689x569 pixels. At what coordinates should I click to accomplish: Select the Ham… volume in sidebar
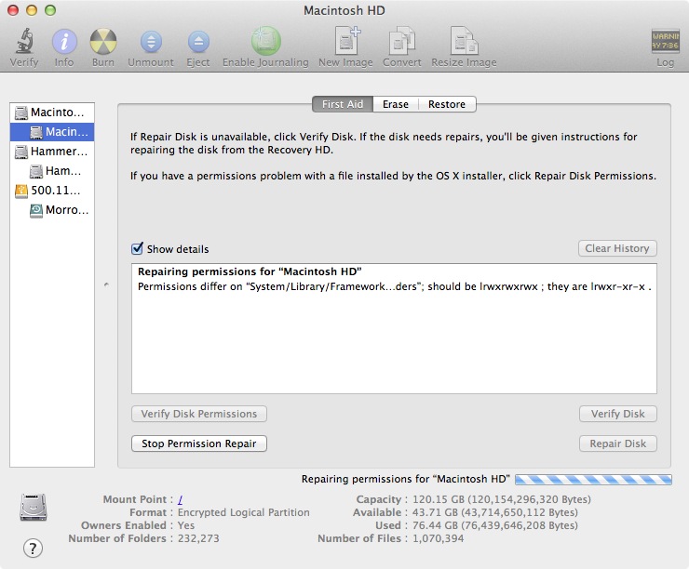click(52, 171)
